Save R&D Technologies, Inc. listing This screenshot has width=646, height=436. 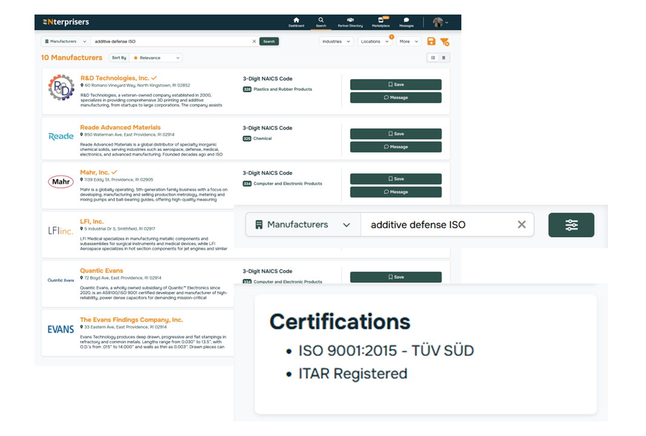click(395, 85)
